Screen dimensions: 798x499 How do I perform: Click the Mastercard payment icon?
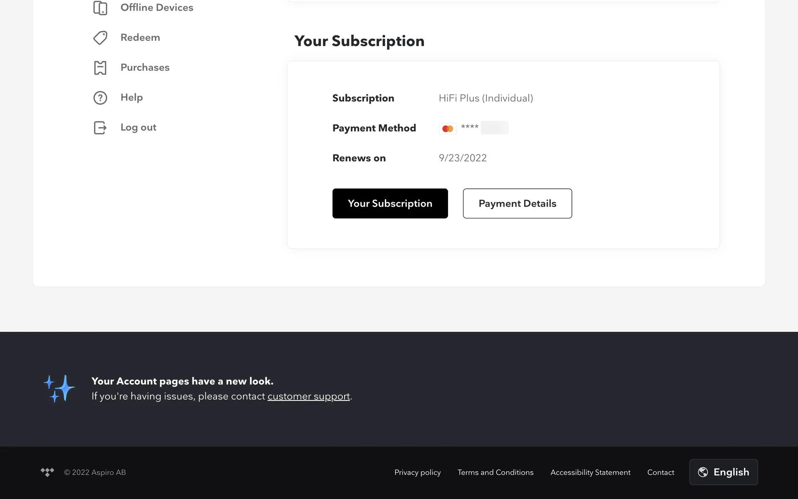448,128
